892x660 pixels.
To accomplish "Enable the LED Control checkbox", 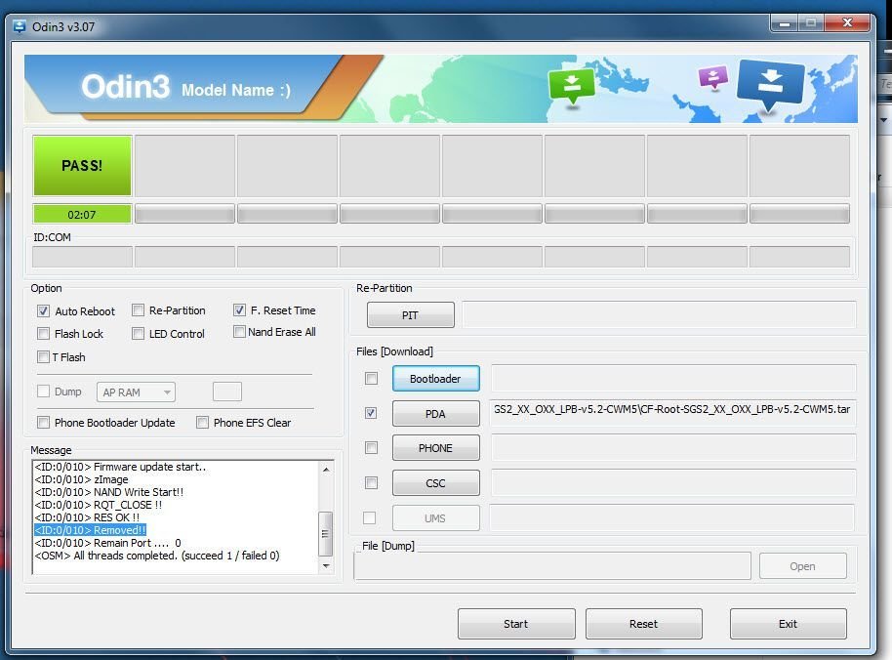I will tap(138, 333).
